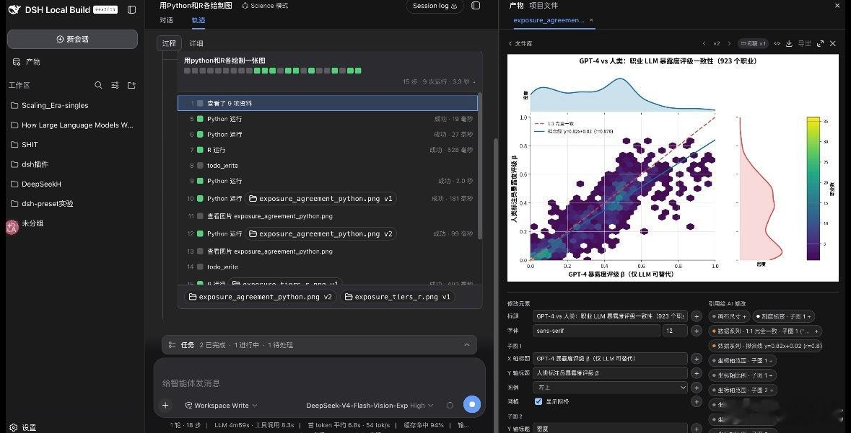Click the blue stop generation button
This screenshot has height=433, width=851.
point(471,404)
